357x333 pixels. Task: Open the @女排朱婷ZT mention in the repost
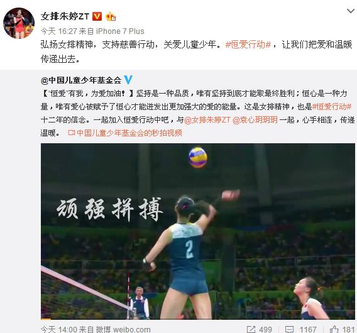pos(207,120)
